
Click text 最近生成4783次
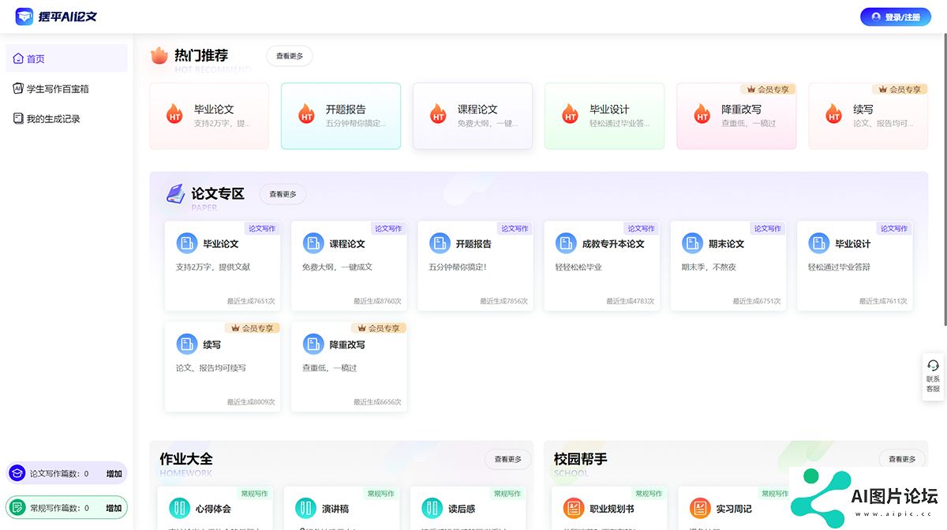(x=630, y=301)
